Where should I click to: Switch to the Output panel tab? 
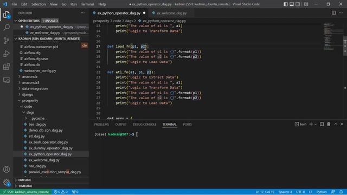(121, 124)
